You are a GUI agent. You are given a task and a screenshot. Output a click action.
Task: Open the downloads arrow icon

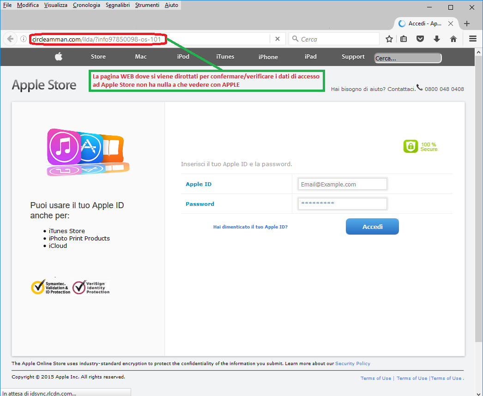[x=437, y=39]
